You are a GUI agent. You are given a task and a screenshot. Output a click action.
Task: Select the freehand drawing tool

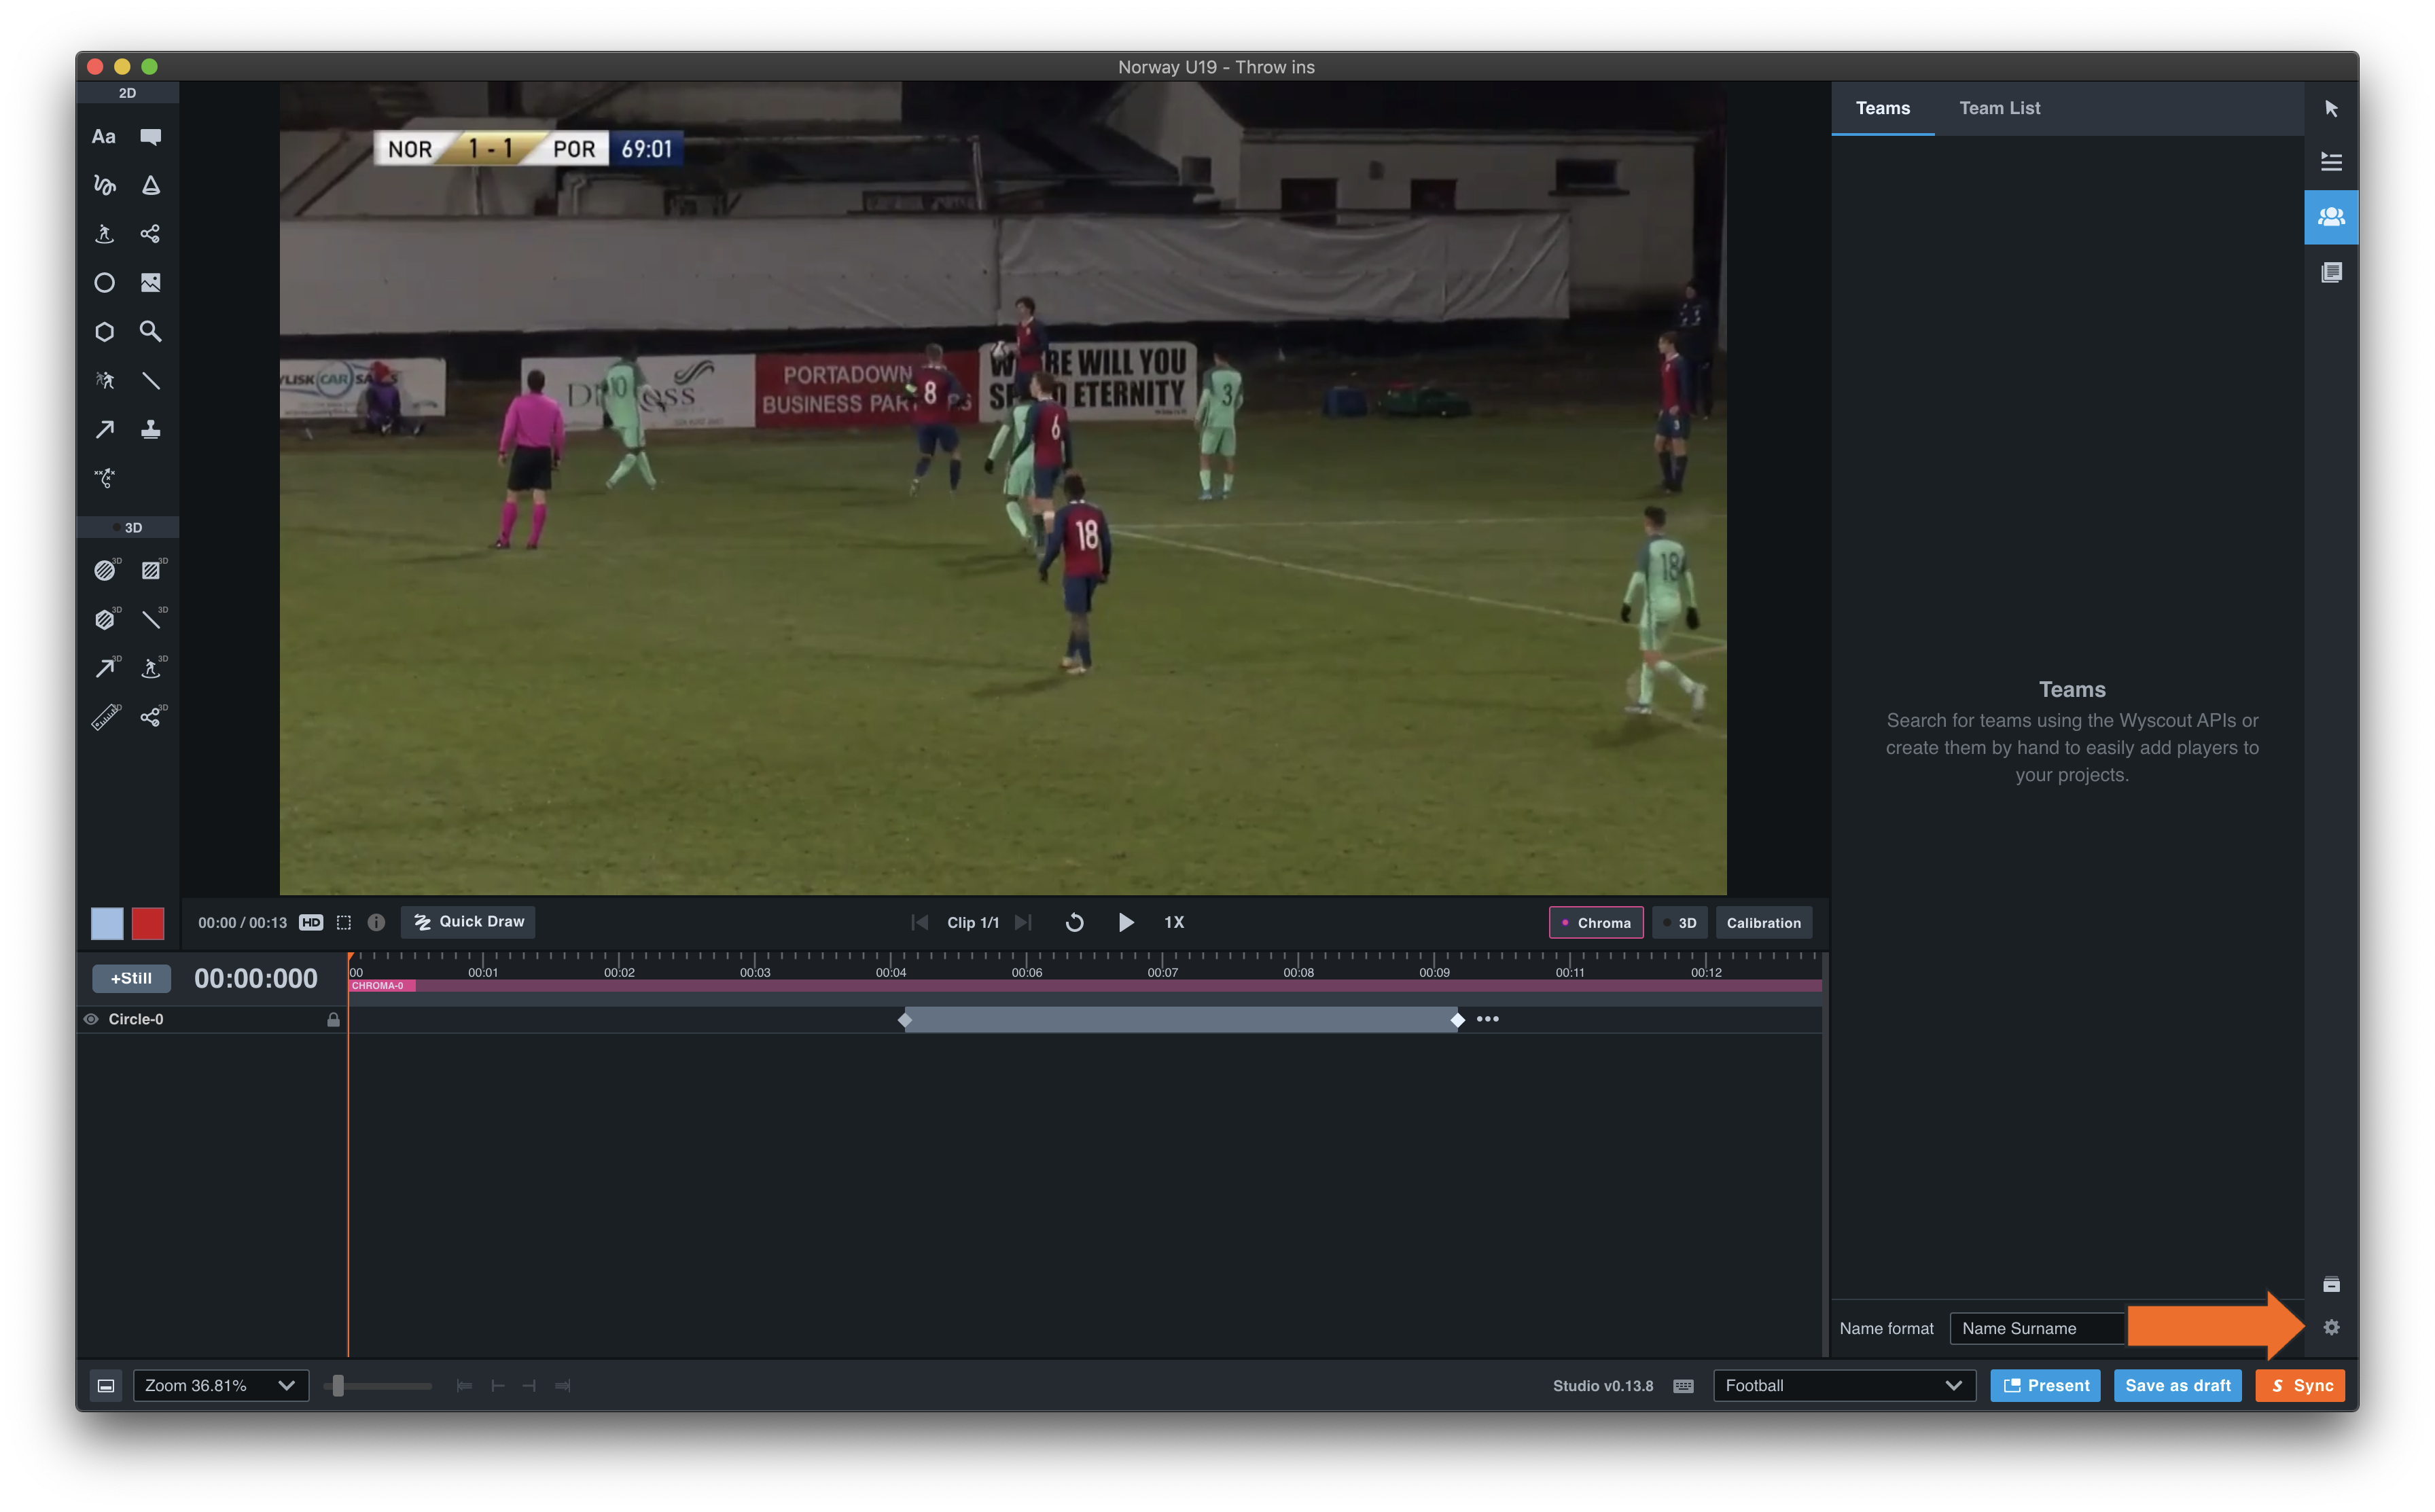point(104,184)
